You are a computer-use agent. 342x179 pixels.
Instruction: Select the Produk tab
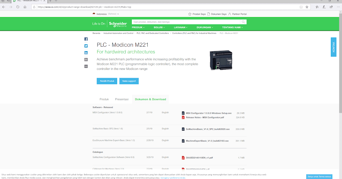click(x=104, y=99)
